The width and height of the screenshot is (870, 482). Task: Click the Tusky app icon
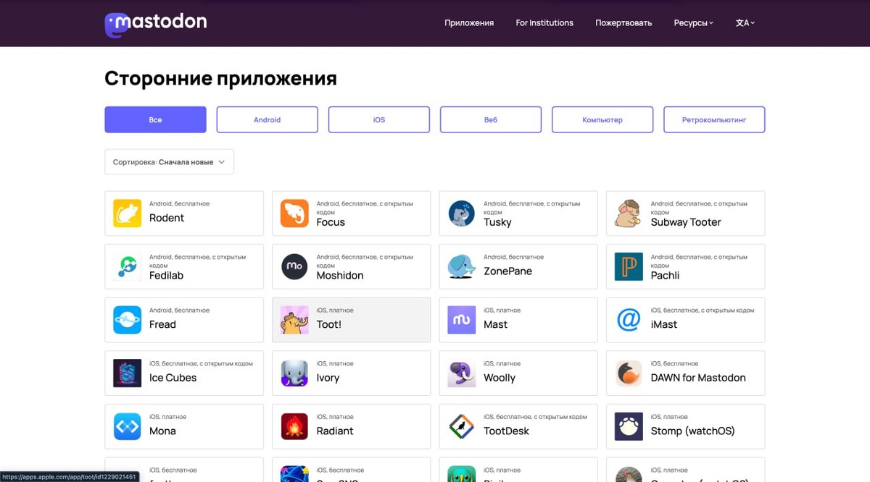coord(462,213)
